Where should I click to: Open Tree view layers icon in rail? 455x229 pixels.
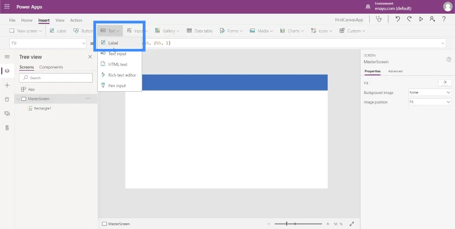(x=7, y=71)
